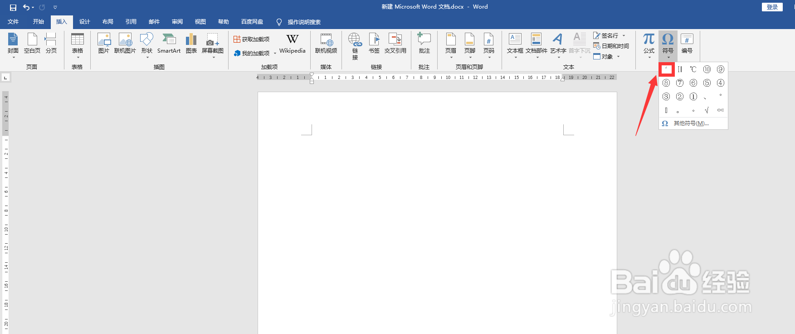Insert a 批注 (Comment)

click(x=424, y=44)
